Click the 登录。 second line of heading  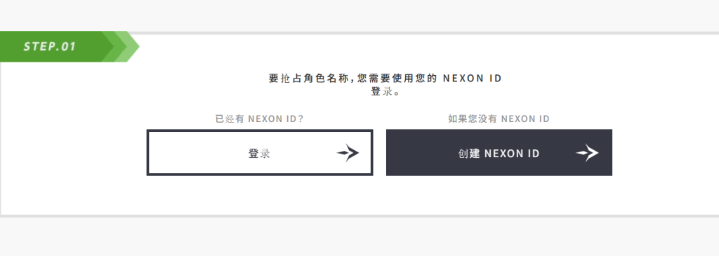[385, 92]
